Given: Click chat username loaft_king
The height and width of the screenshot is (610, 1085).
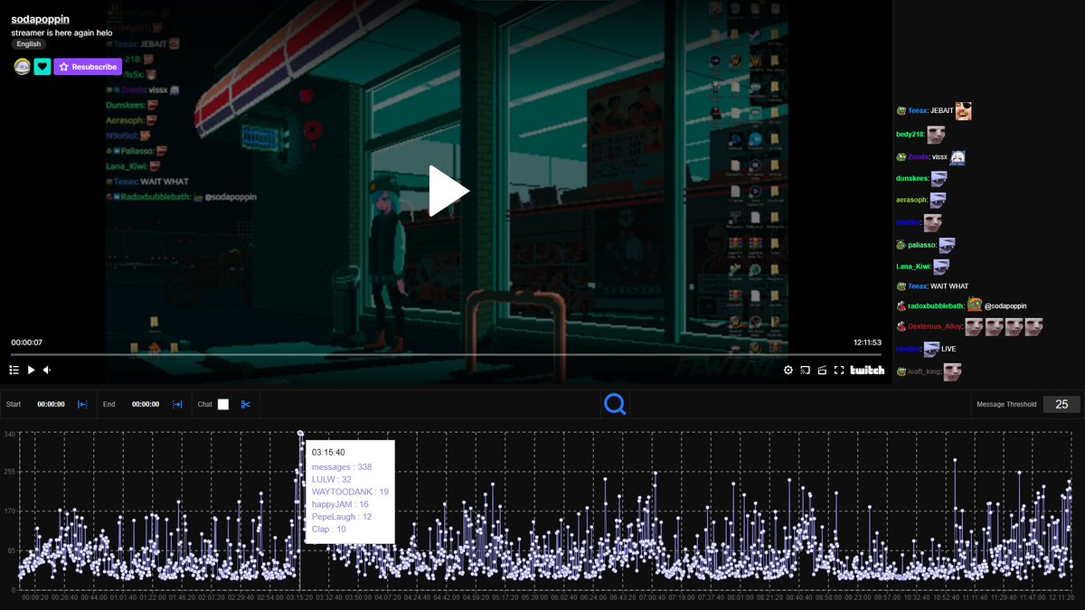Looking at the screenshot, I should [x=925, y=371].
